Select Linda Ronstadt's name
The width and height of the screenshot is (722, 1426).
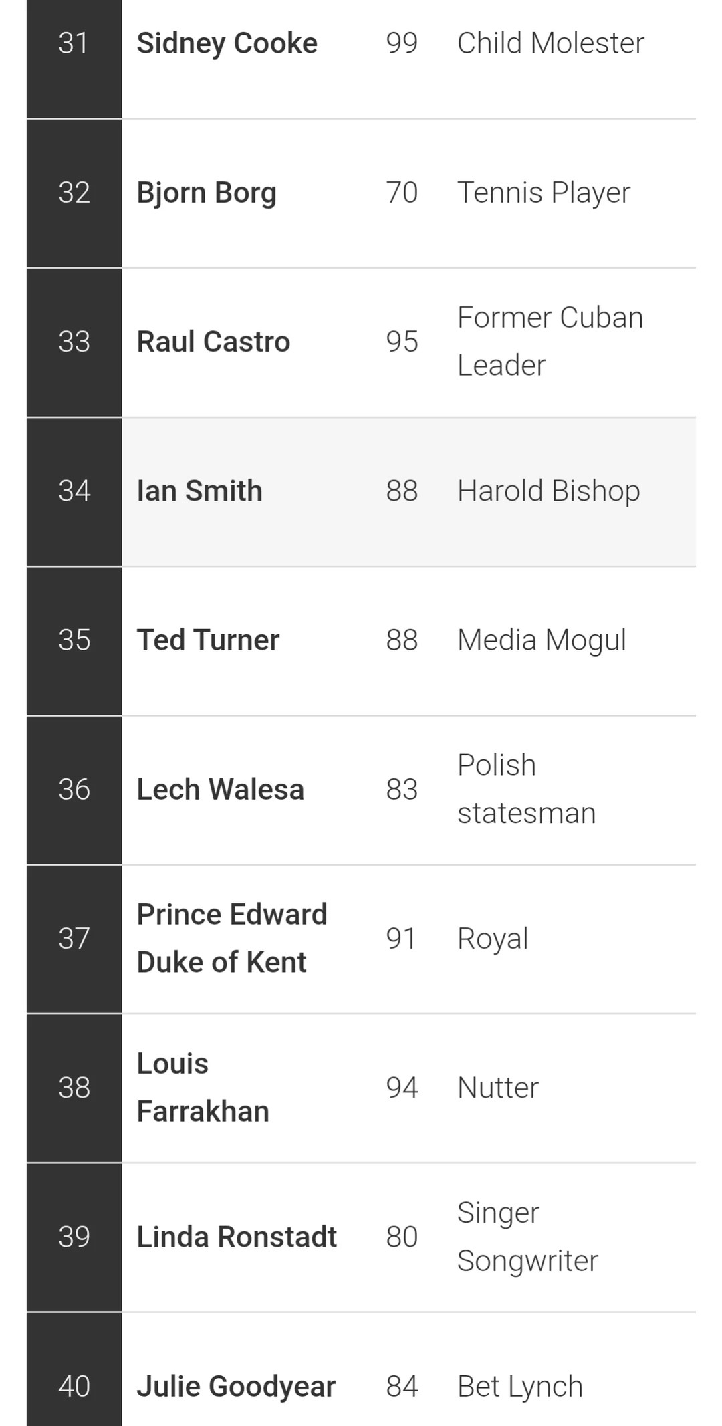pyautogui.click(x=237, y=1237)
